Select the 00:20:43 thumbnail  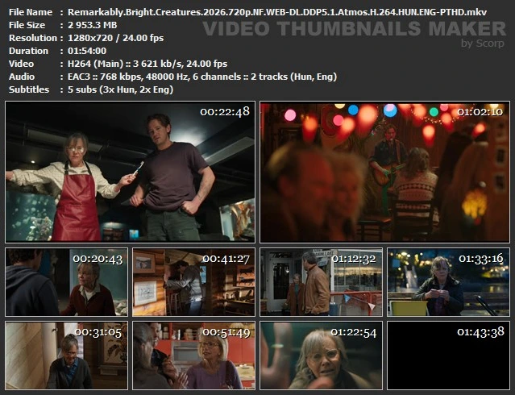[x=66, y=282]
